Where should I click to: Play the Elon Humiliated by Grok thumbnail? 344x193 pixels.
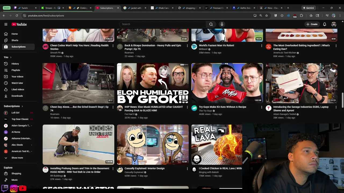tap(153, 83)
